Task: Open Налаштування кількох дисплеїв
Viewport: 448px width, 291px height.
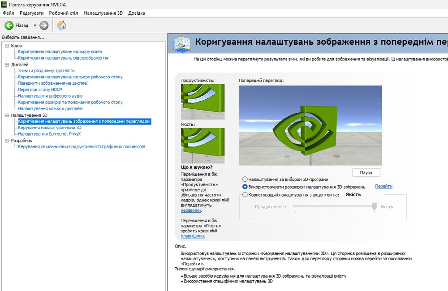Action: click(x=50, y=109)
